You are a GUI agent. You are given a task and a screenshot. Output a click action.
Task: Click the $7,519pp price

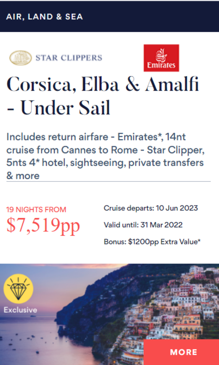(43, 225)
